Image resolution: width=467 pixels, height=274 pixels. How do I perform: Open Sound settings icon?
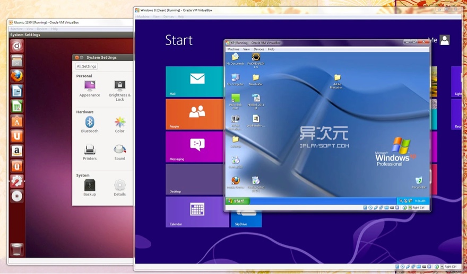[120, 152]
